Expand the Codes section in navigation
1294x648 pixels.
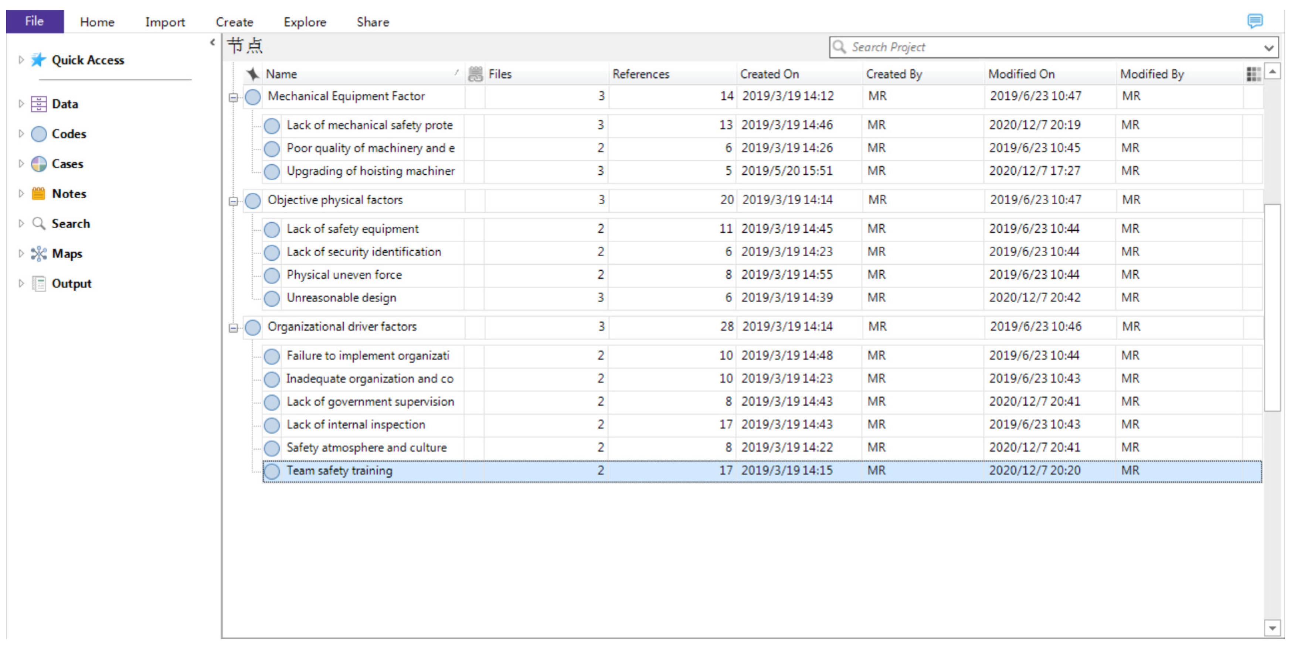(x=21, y=134)
